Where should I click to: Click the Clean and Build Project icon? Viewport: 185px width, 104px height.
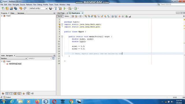(x=60, y=8)
